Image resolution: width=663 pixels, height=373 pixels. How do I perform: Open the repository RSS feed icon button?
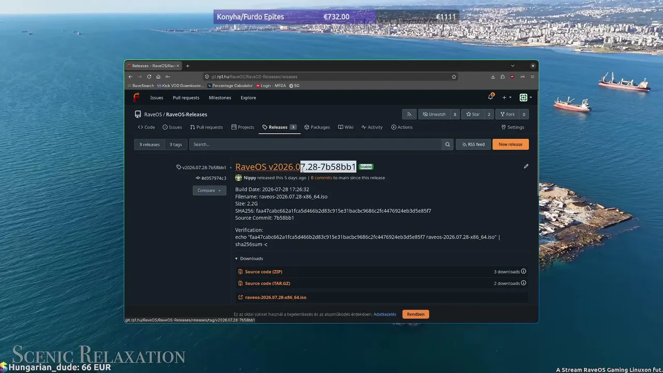[409, 114]
